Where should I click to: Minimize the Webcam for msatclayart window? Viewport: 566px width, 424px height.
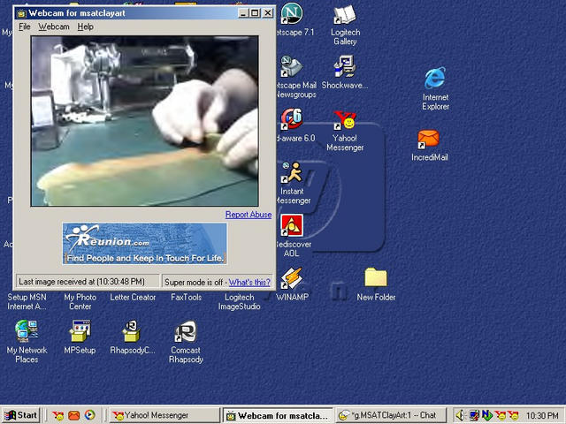pos(243,13)
